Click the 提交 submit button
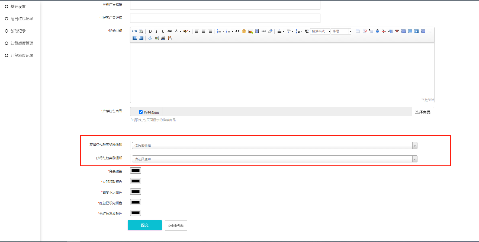 145,225
